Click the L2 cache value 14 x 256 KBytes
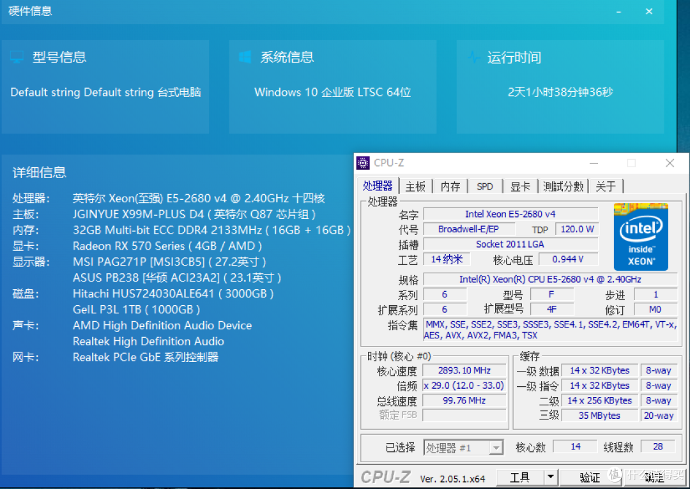The image size is (690, 489). pyautogui.click(x=599, y=401)
